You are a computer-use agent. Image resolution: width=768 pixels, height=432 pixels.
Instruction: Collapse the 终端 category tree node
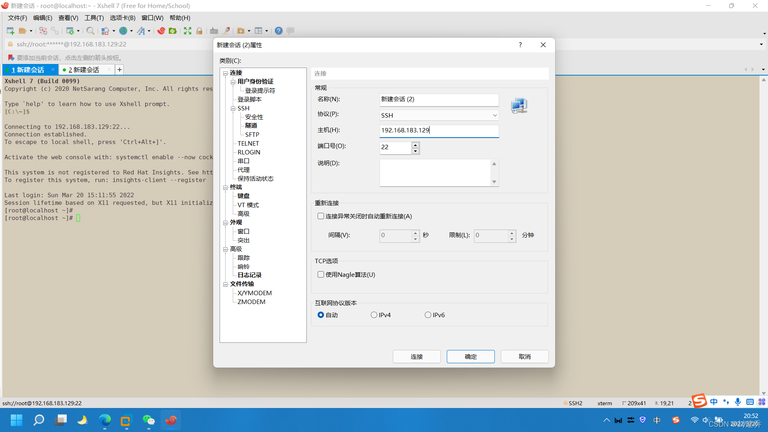click(225, 187)
